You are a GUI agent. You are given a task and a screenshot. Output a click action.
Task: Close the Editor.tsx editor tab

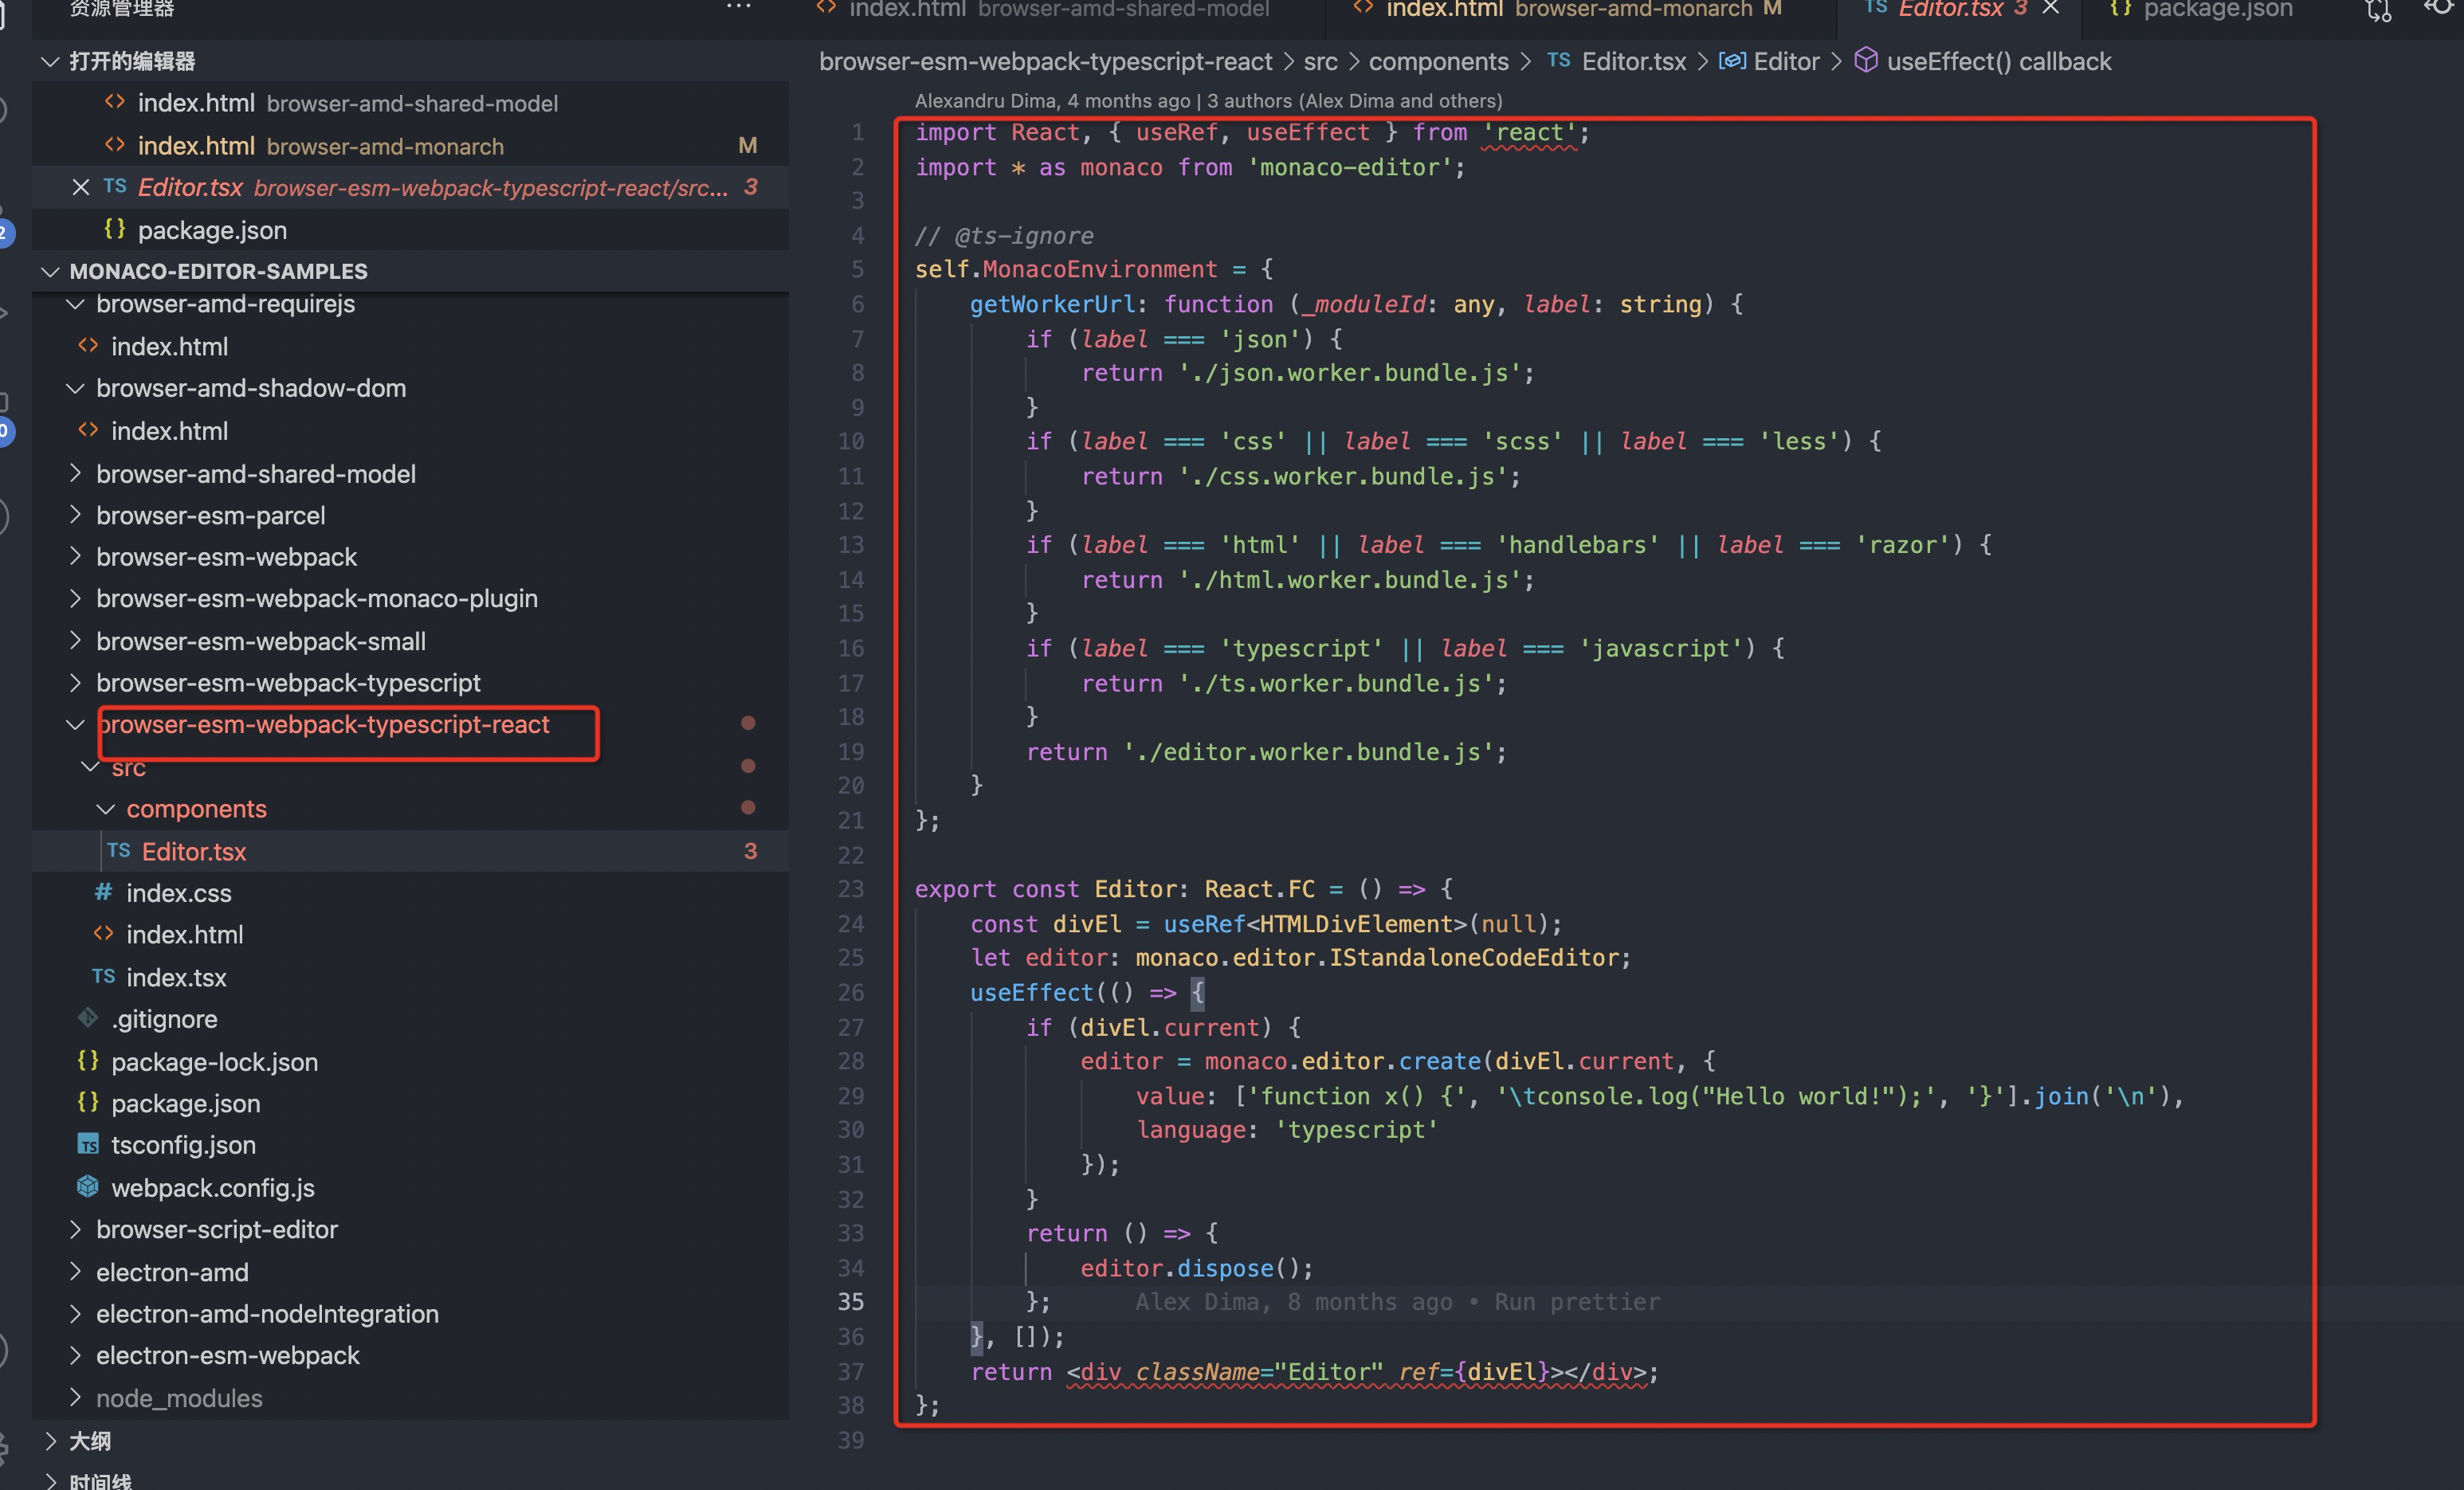click(x=2051, y=8)
